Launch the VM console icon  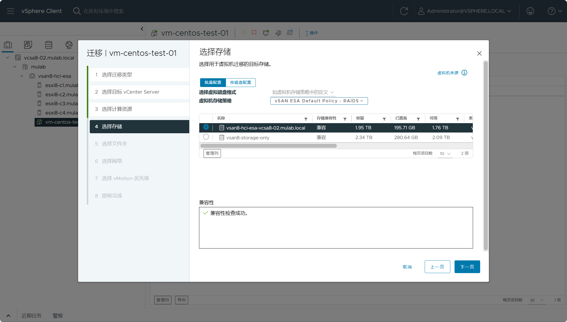pyautogui.click(x=266, y=33)
